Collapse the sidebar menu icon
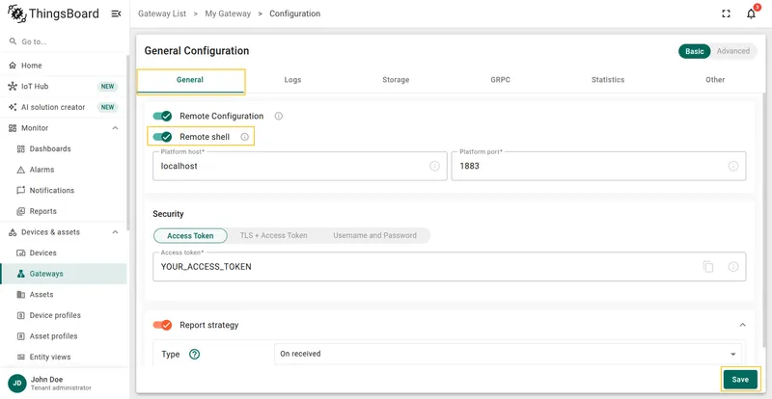 pyautogui.click(x=116, y=13)
